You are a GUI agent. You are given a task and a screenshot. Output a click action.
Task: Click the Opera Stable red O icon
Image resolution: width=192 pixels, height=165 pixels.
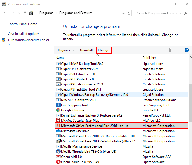58,162
